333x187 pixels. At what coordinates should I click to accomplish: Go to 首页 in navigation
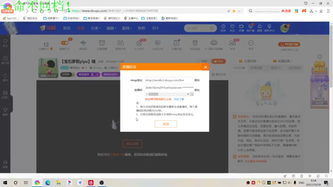pos(67,28)
